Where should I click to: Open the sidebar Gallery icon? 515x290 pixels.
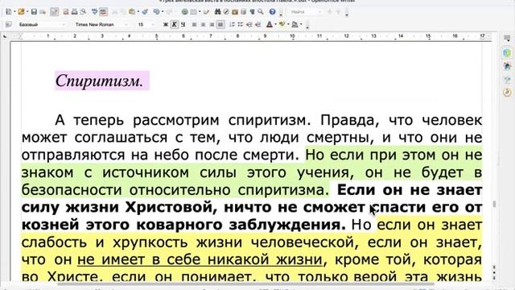(x=507, y=80)
